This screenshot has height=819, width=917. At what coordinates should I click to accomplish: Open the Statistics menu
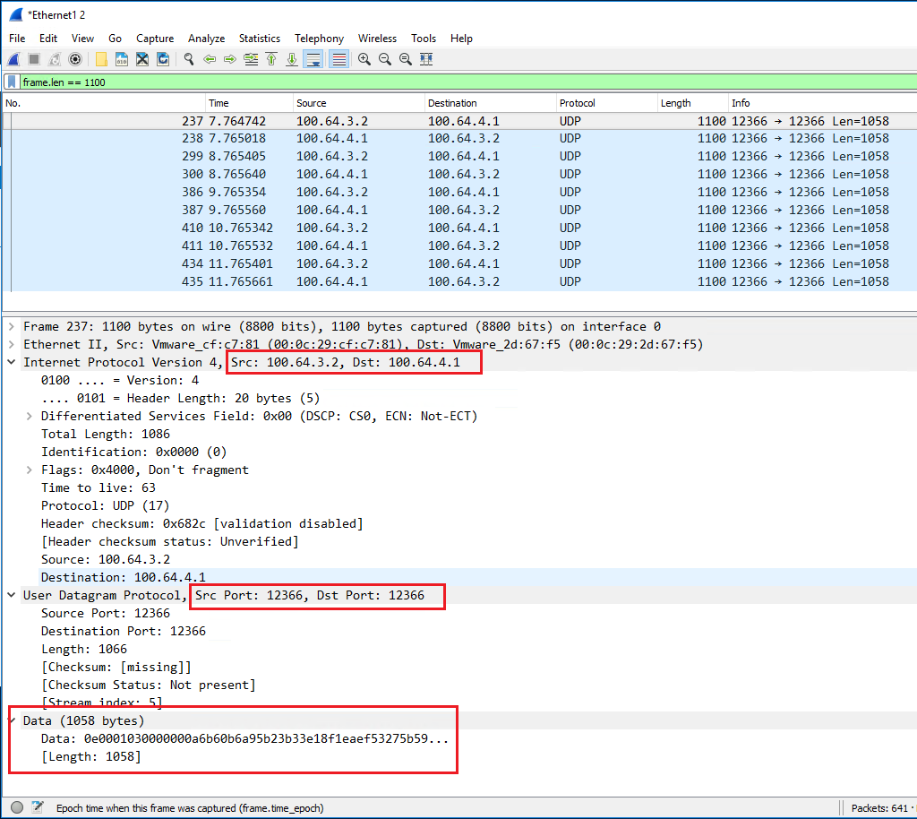pyautogui.click(x=259, y=39)
